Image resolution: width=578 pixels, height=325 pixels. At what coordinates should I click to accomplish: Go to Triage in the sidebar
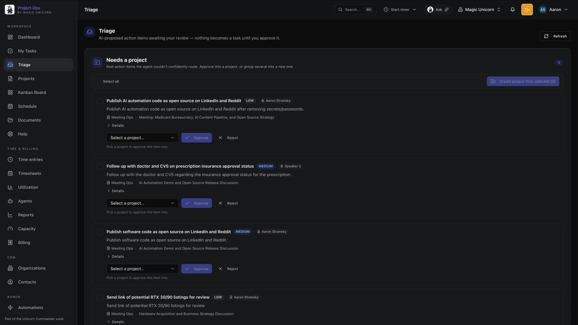pyautogui.click(x=38, y=65)
